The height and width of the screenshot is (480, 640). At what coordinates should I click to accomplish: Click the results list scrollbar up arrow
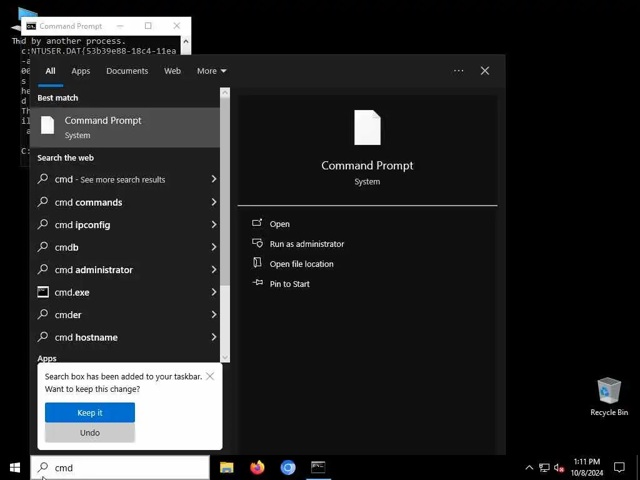(225, 92)
